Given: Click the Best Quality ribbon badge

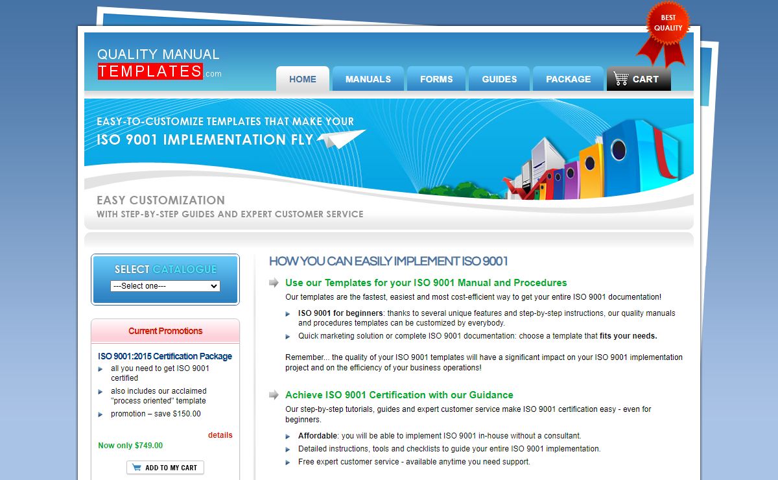Looking at the screenshot, I should coord(665,34).
